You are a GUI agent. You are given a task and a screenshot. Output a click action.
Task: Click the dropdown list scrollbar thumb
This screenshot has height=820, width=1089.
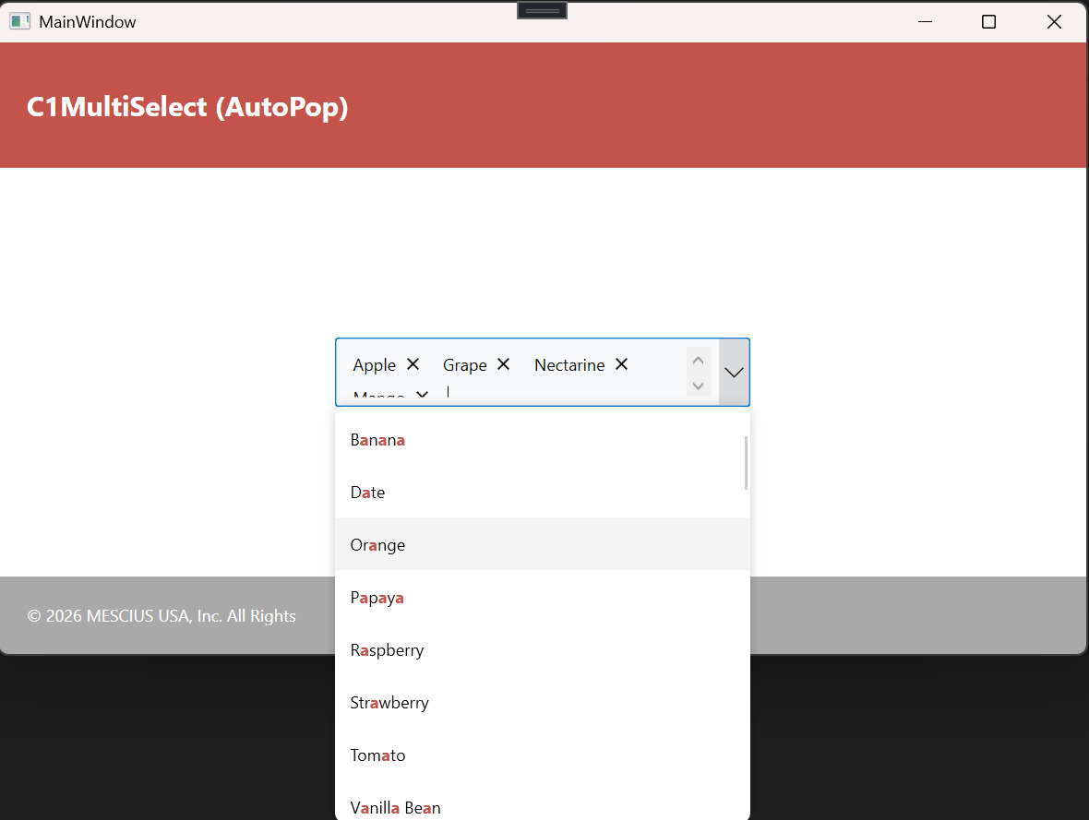(x=746, y=463)
